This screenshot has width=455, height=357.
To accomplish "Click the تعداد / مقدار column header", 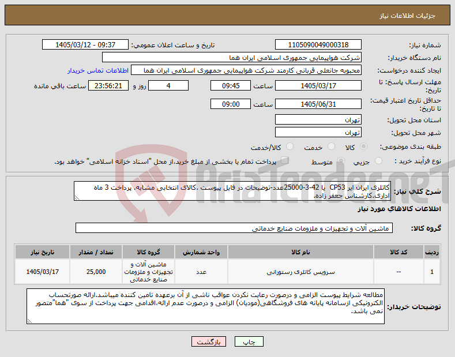I will [96, 252].
